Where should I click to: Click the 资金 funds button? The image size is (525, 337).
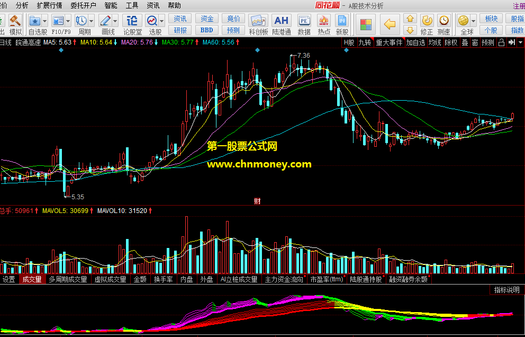click(x=206, y=19)
